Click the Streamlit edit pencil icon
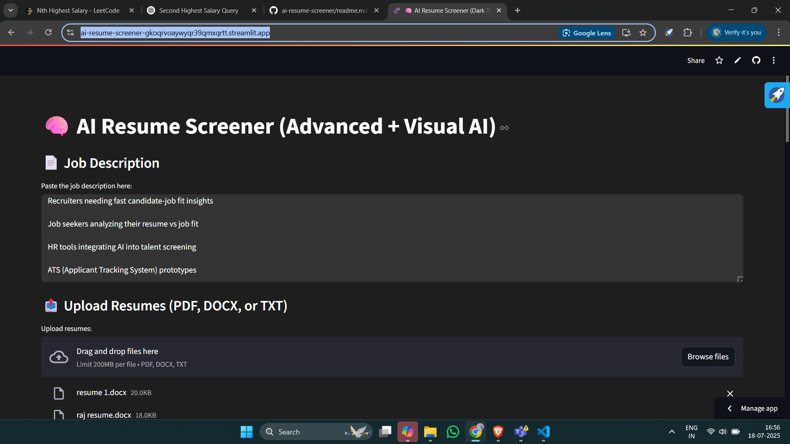This screenshot has height=444, width=790. pyautogui.click(x=737, y=60)
